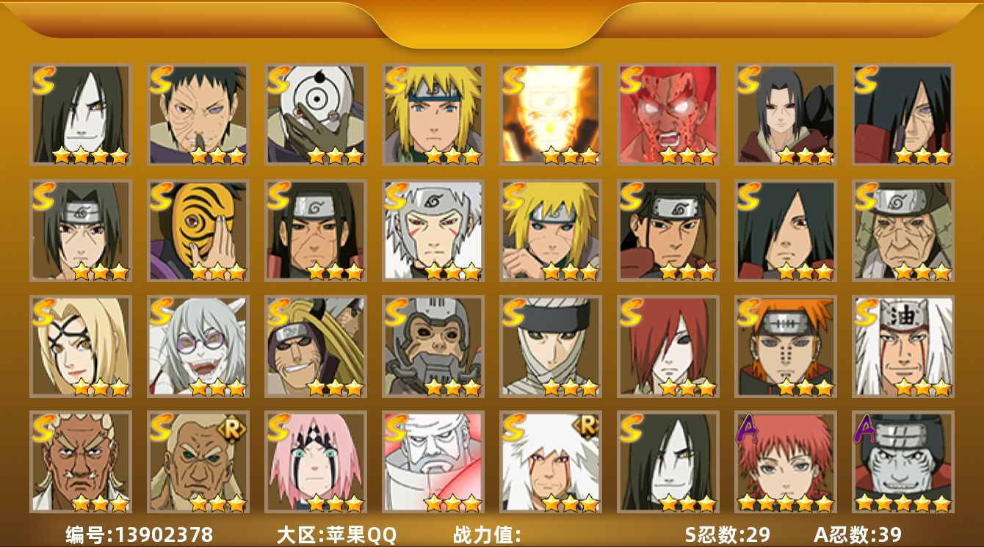
Task: Choose the blonde woman with forehead seal
Action: pyautogui.click(x=80, y=346)
